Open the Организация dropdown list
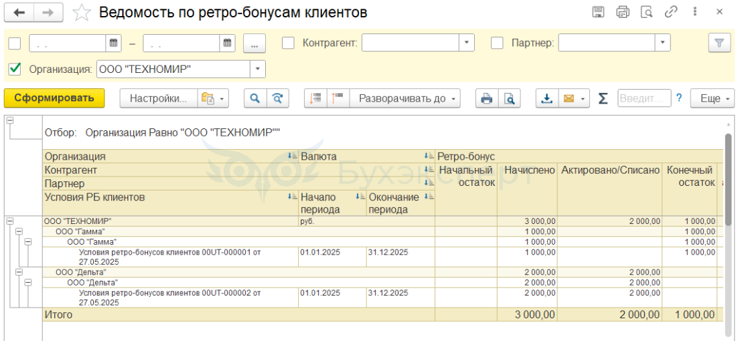 coord(258,69)
